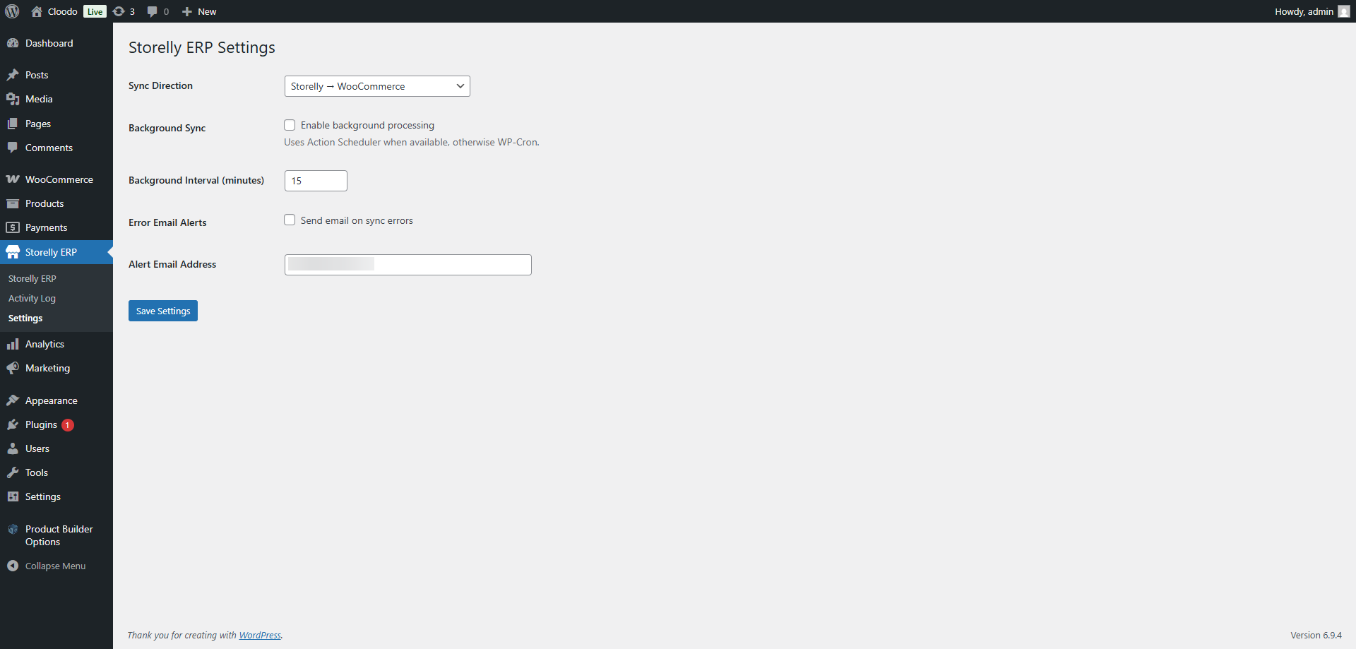Click the Marketing megaphone icon
This screenshot has height=649, width=1356.
(14, 368)
